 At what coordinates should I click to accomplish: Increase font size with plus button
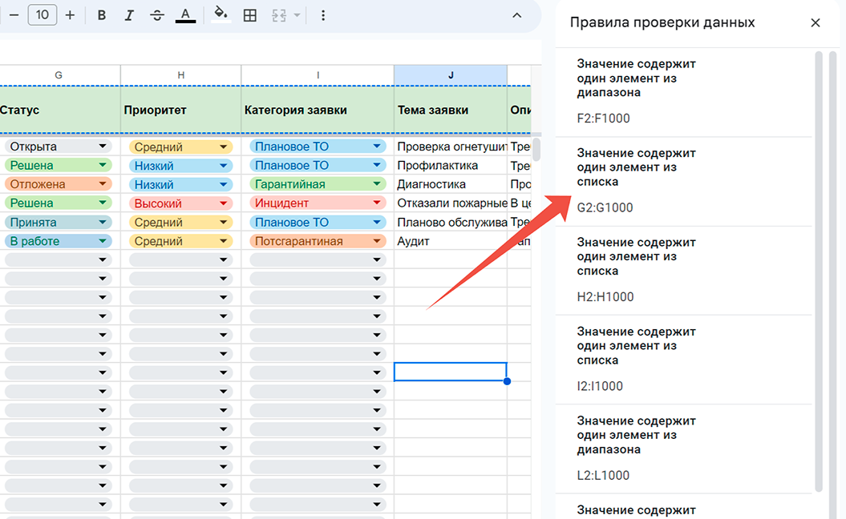(71, 15)
